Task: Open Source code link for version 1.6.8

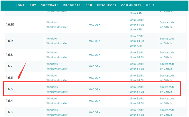Action: tap(167, 52)
